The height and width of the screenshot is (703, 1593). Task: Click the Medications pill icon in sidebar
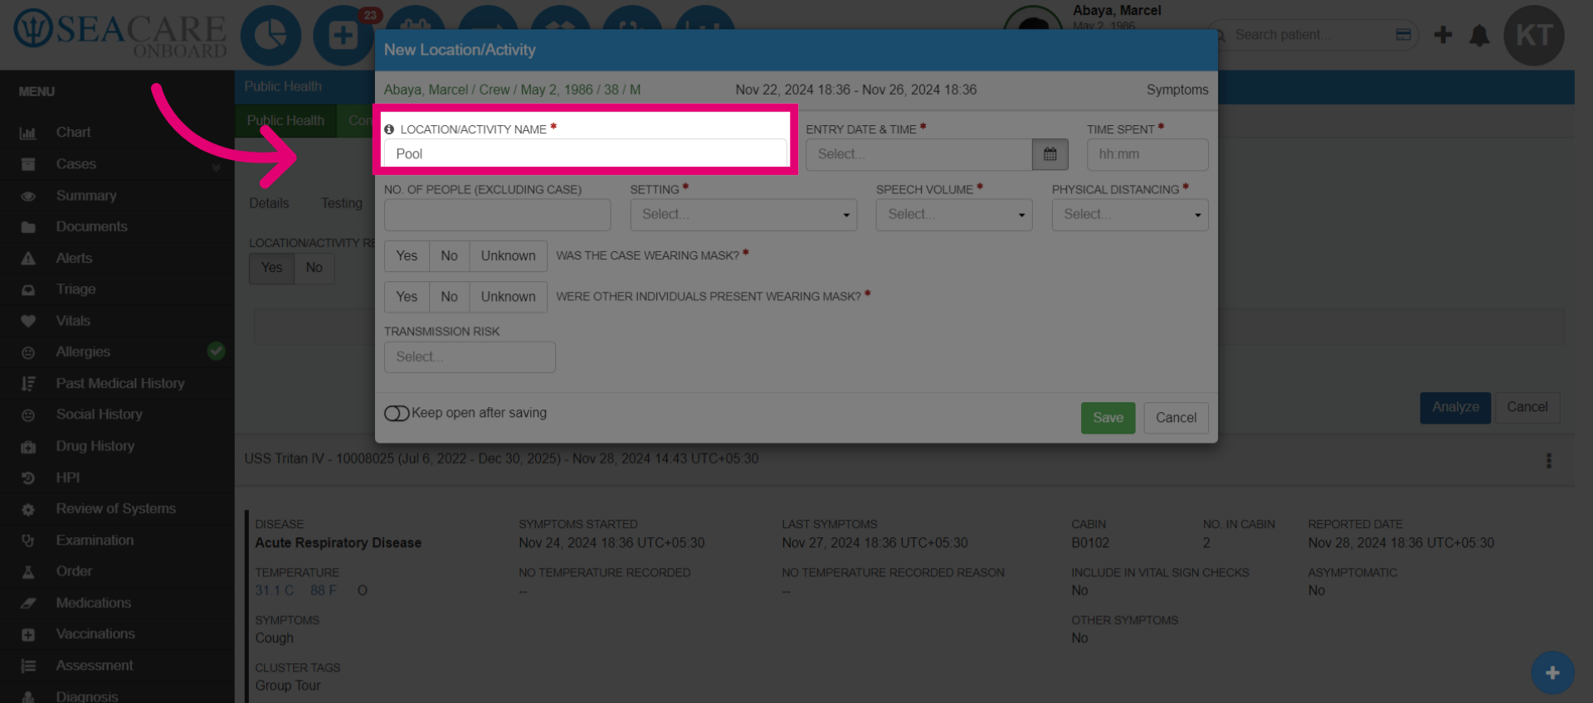(x=28, y=604)
